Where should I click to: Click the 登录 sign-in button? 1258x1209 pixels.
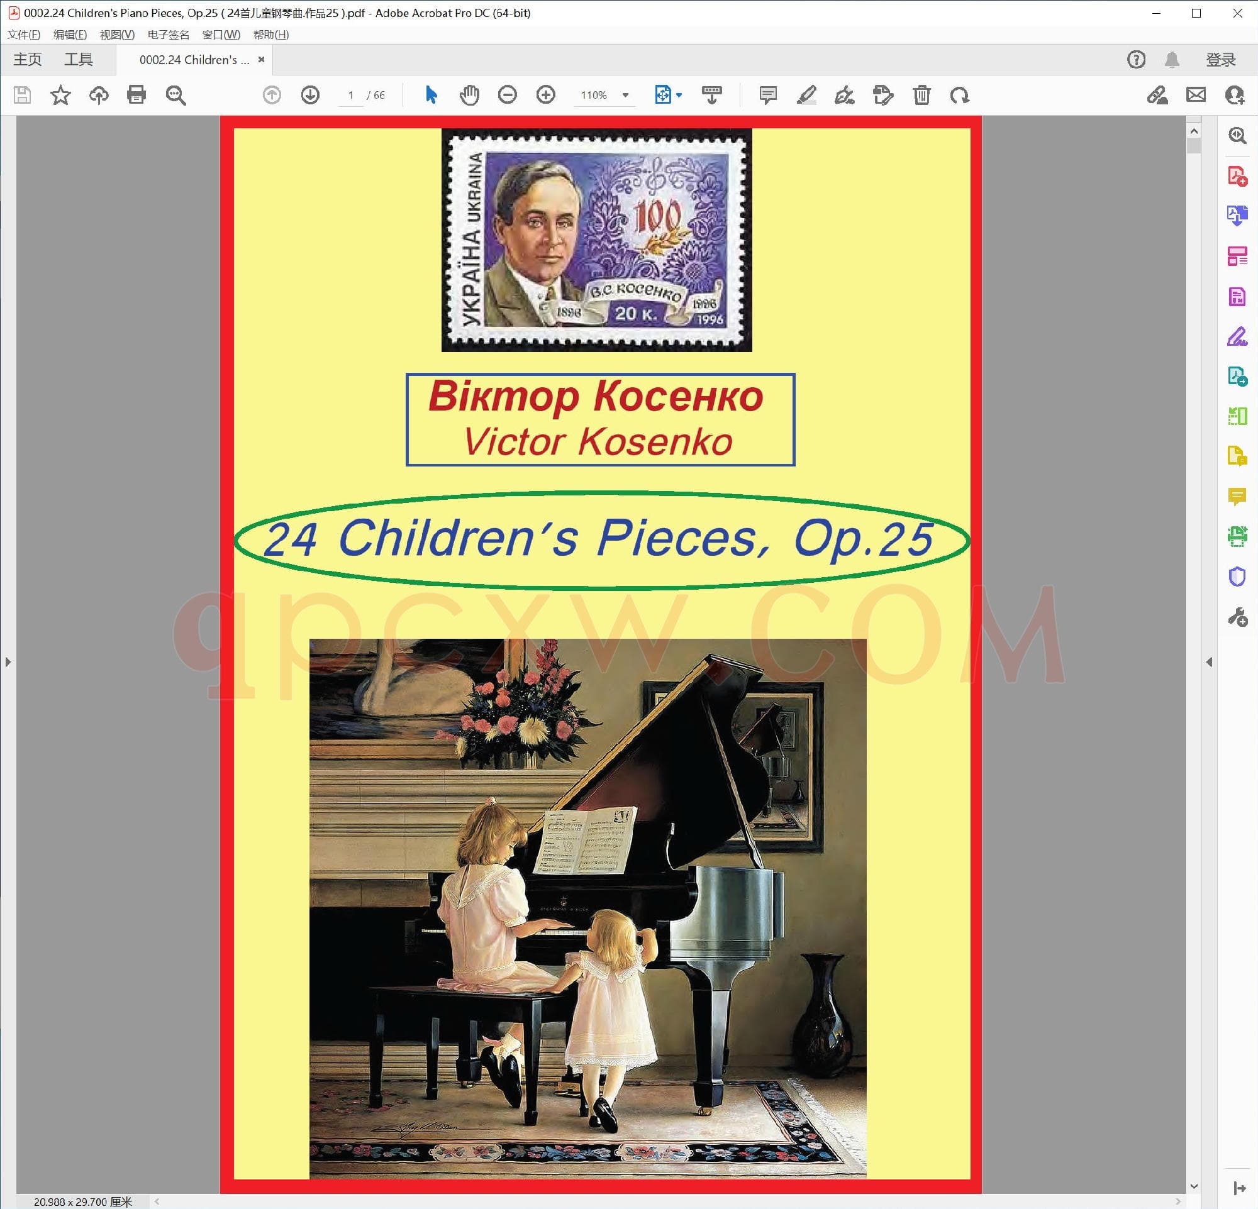pyautogui.click(x=1220, y=60)
